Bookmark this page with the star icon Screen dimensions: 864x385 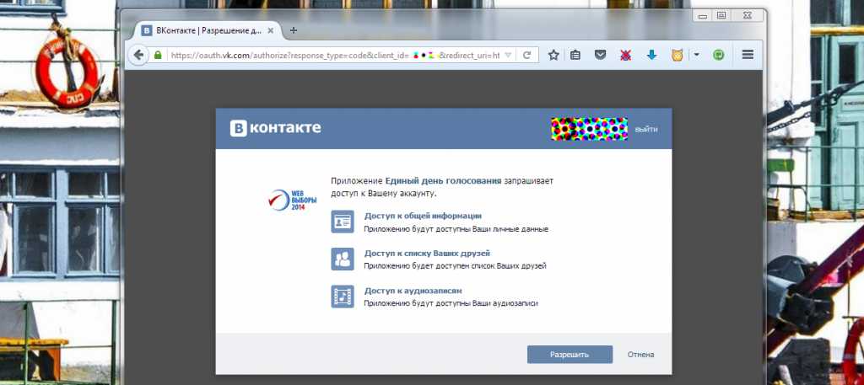coord(553,55)
